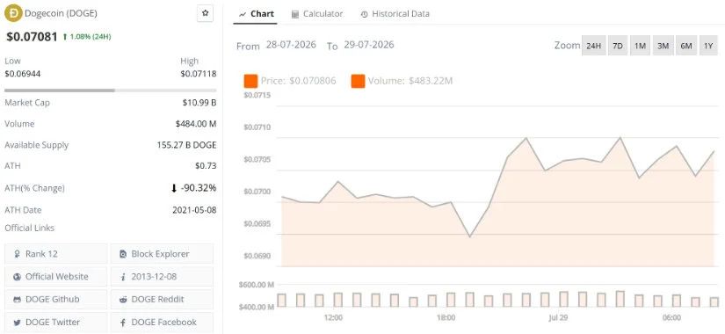The width and height of the screenshot is (725, 334).
Task: Set zoom to 24H
Action: coord(594,46)
